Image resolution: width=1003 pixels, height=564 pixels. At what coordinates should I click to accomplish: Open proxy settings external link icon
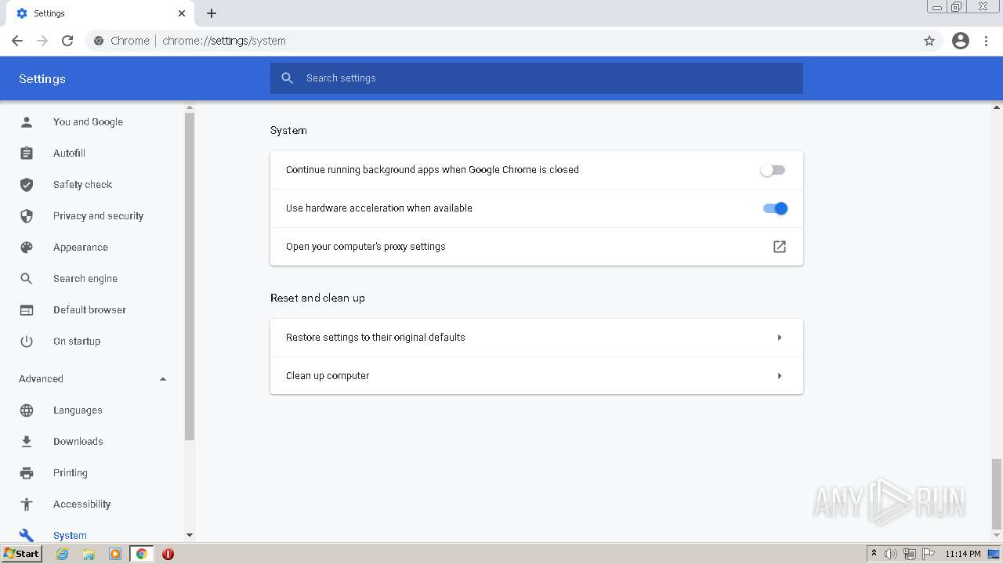point(780,247)
